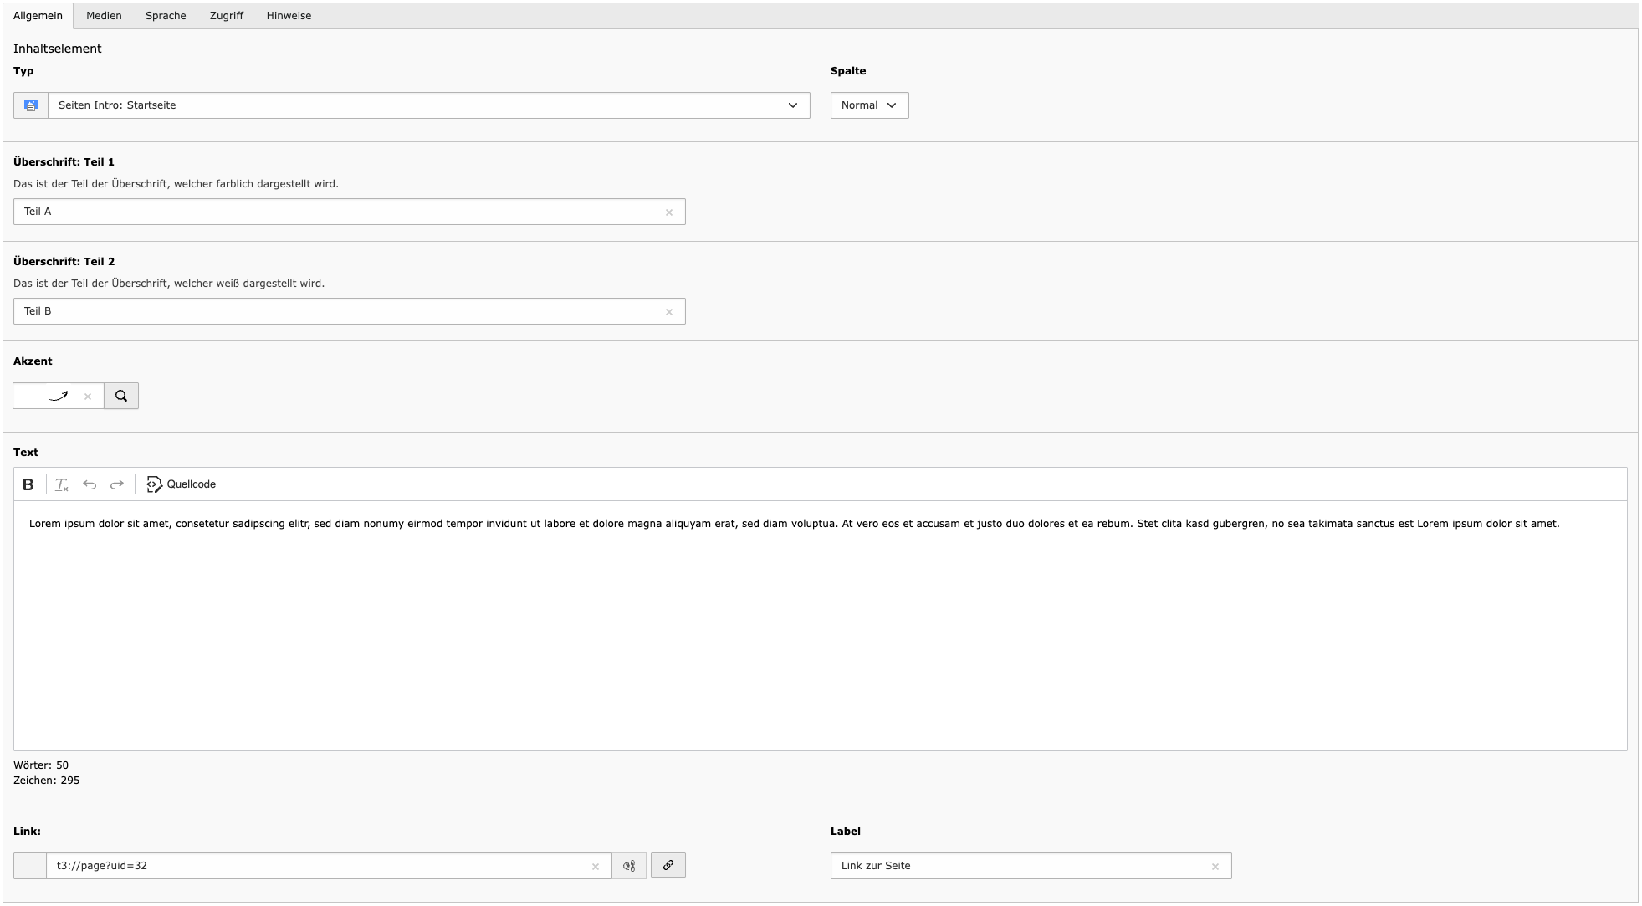Open the Quellcode source view
Viewport: 1642px width, 906px height.
click(x=182, y=484)
